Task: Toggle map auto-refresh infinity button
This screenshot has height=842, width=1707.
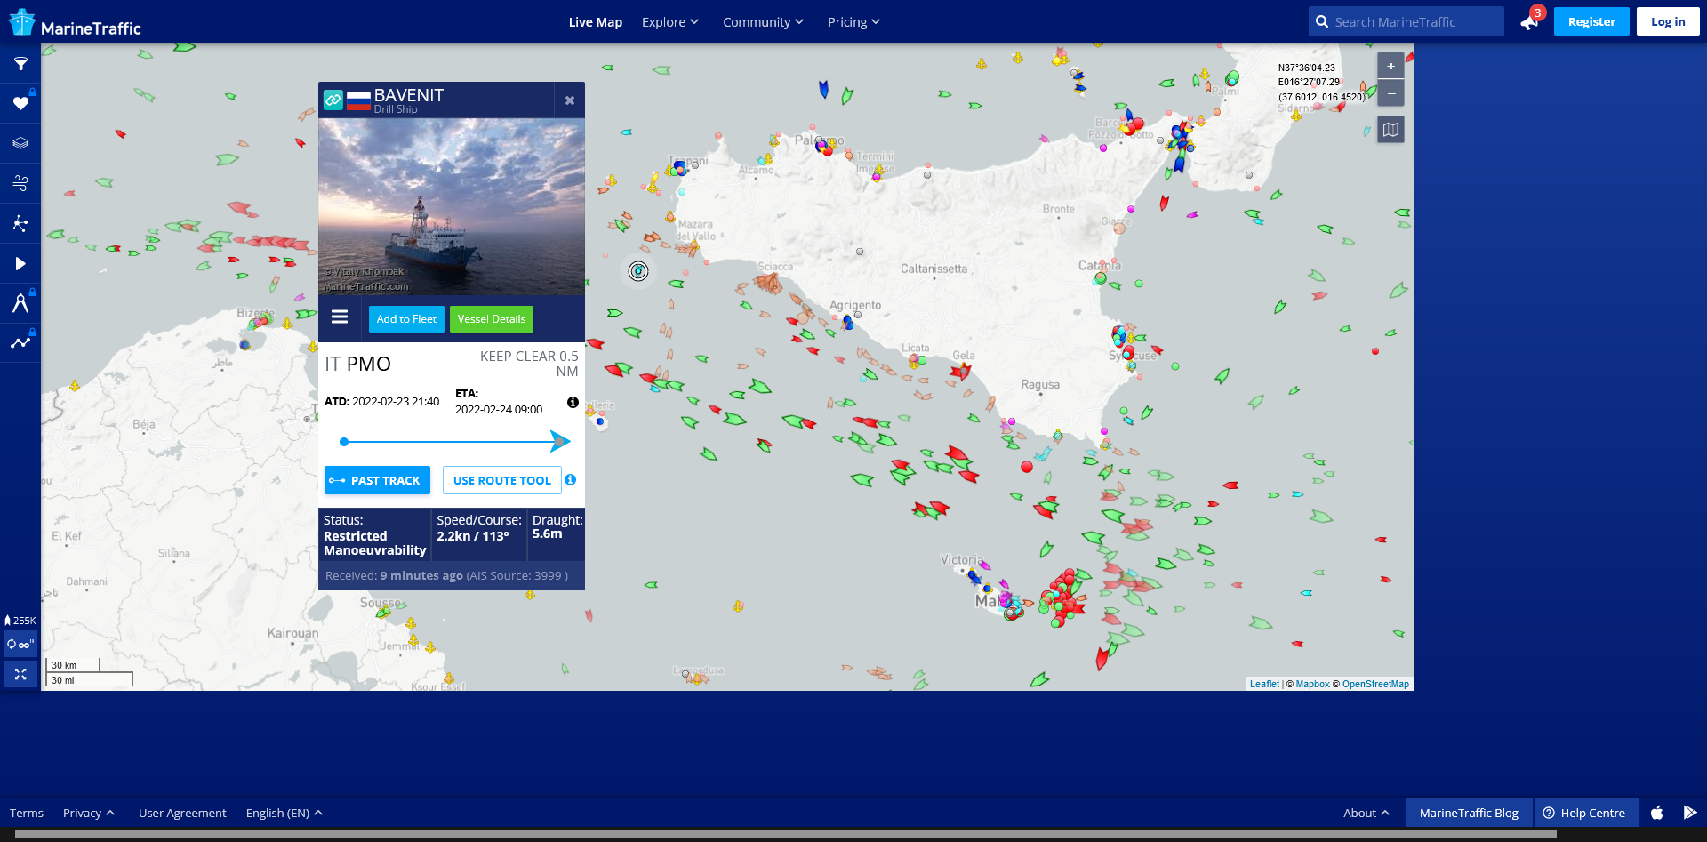Action: click(x=20, y=644)
